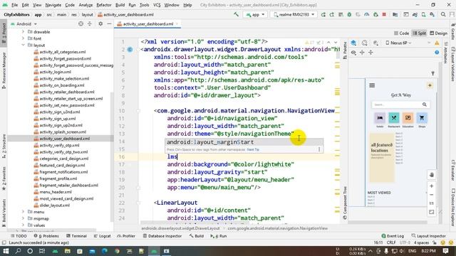Stop the running app with red square
Image resolution: width=456 pixels, height=256 pixels.
click(x=384, y=14)
